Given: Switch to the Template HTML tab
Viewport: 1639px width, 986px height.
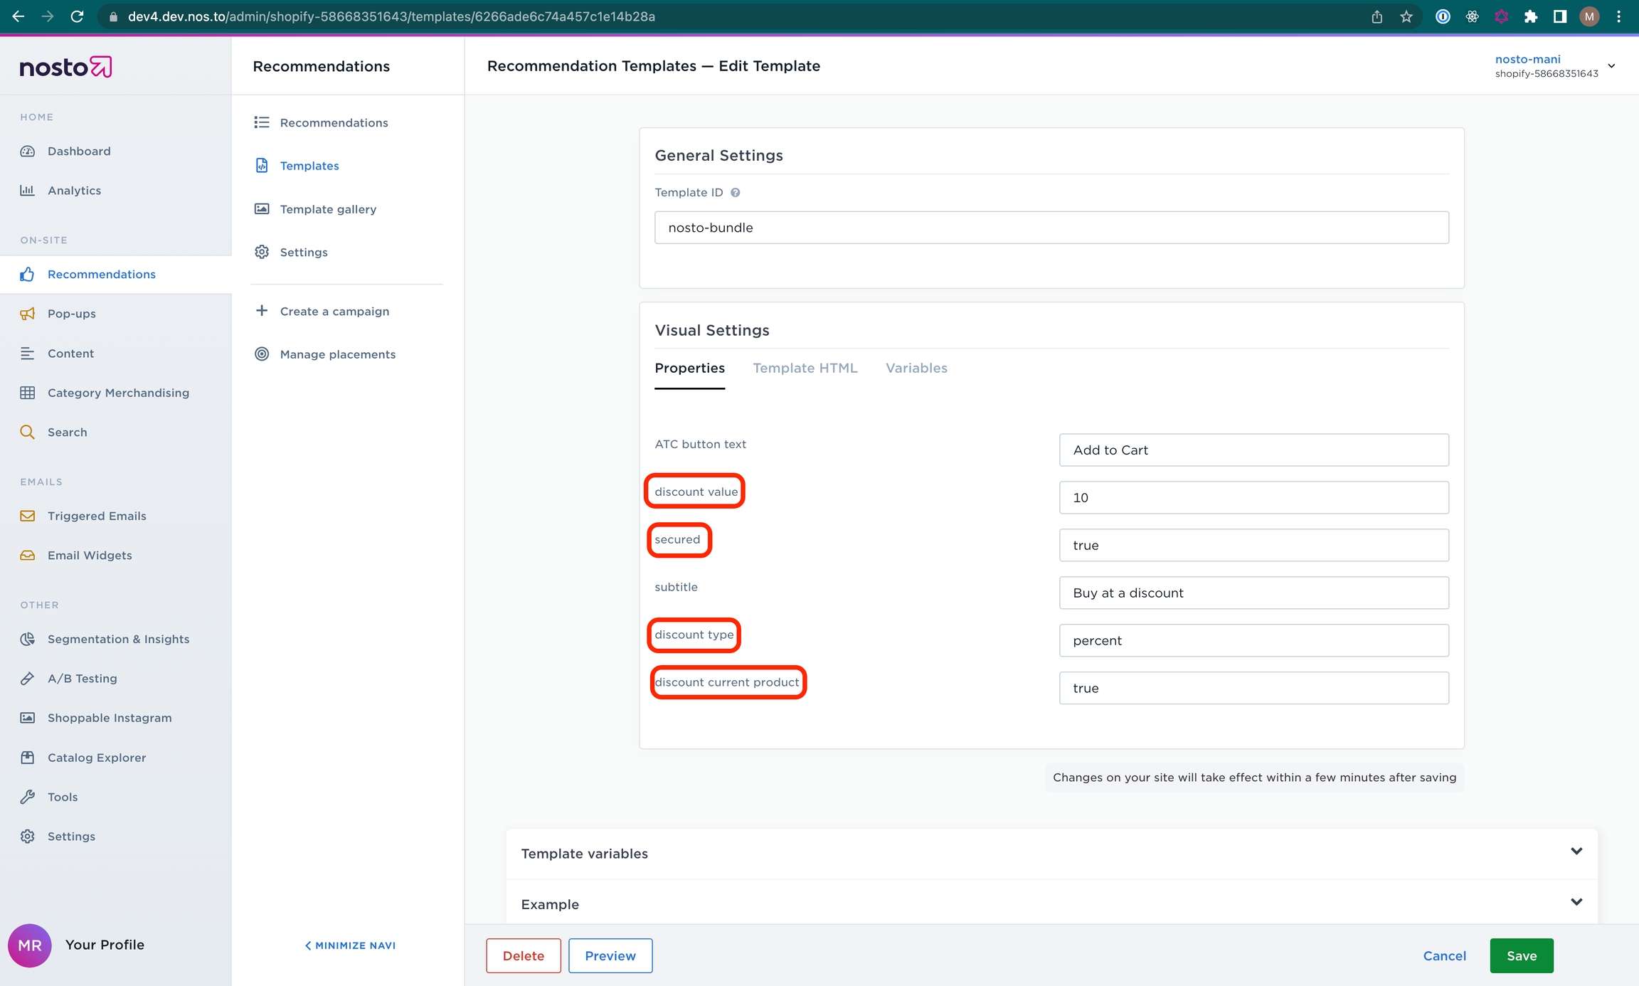Looking at the screenshot, I should [x=805, y=368].
